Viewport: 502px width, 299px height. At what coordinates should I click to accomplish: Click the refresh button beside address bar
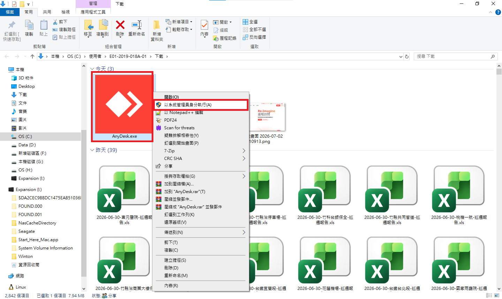point(407,56)
